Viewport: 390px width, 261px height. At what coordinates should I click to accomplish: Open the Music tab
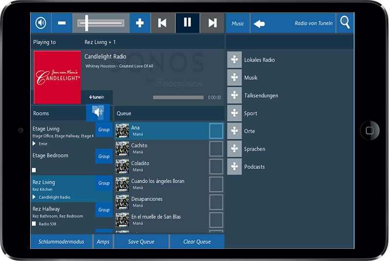point(238,23)
